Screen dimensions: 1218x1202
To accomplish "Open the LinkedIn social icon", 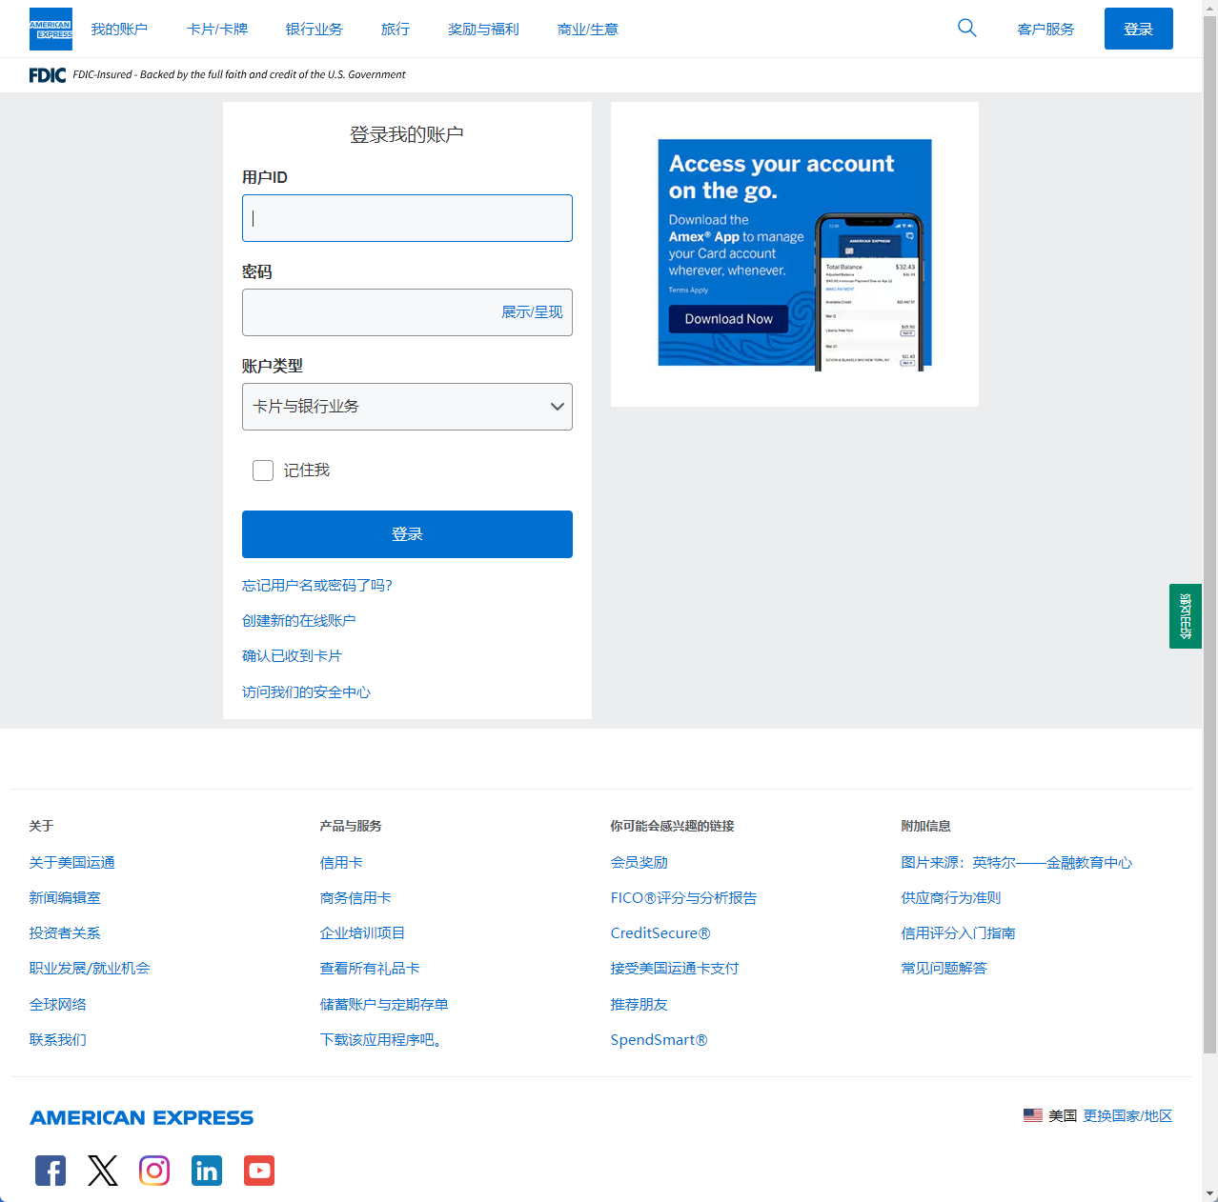I will point(207,1170).
